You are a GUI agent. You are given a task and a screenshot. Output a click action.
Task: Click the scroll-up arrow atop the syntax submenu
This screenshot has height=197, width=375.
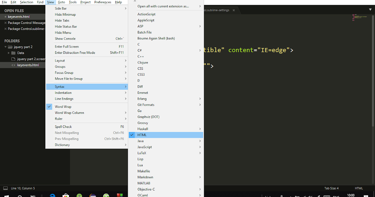[134, 1]
